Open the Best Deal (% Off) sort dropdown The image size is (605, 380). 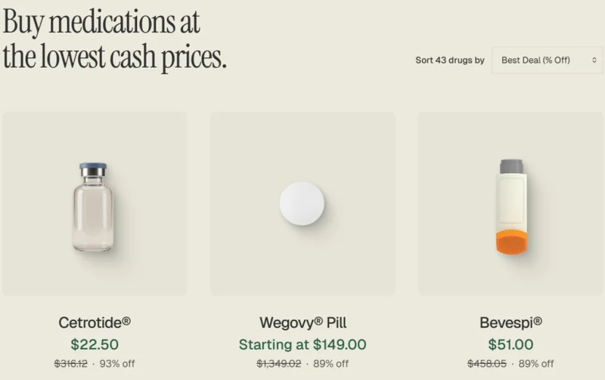pyautogui.click(x=541, y=60)
